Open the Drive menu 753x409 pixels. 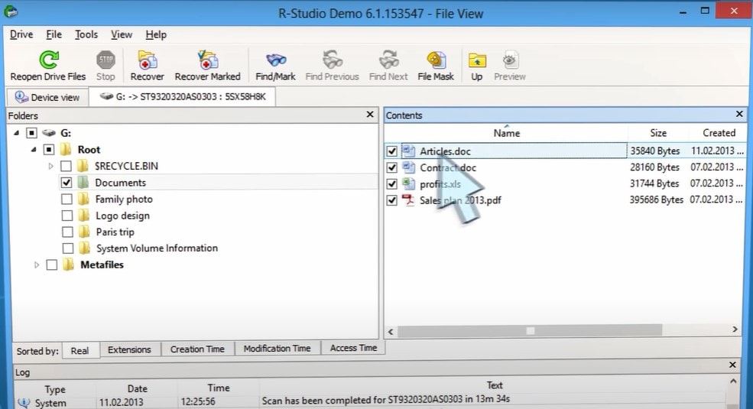coord(21,34)
